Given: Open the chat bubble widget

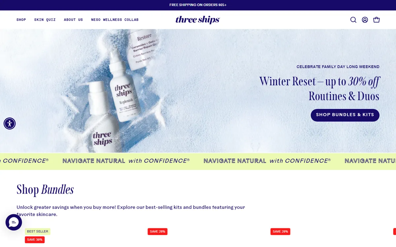Looking at the screenshot, I should pyautogui.click(x=14, y=222).
